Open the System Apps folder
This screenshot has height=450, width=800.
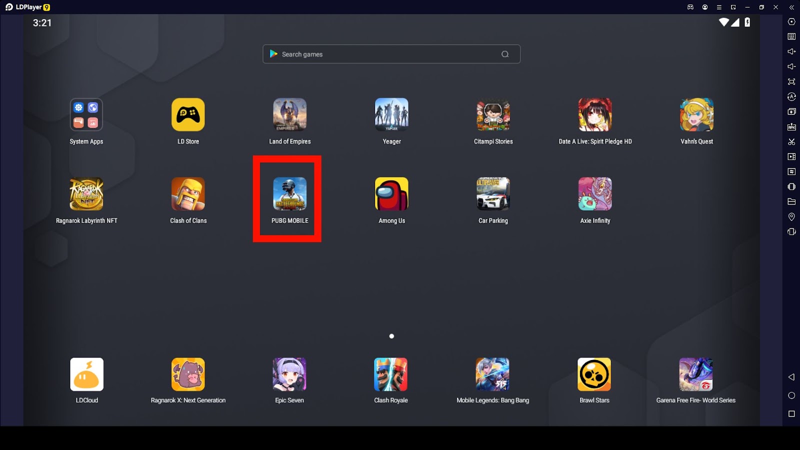pos(86,114)
